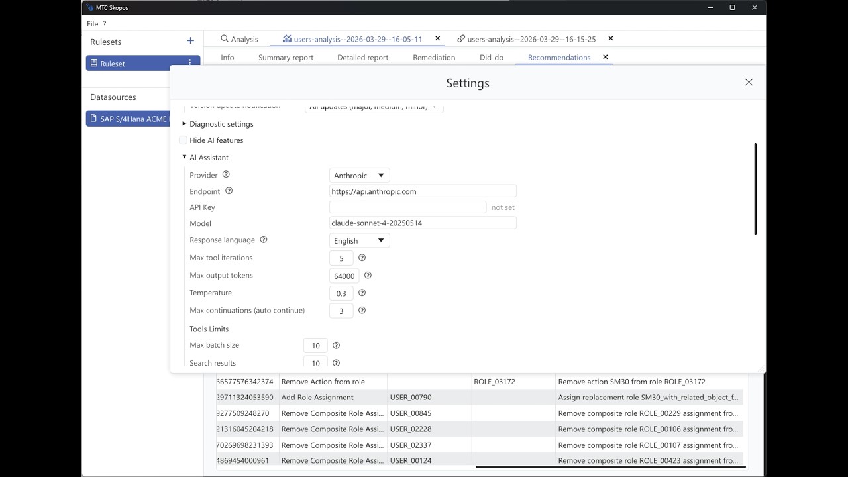Click the Max output tokens value field
Image resolution: width=848 pixels, height=477 pixels.
tap(344, 276)
